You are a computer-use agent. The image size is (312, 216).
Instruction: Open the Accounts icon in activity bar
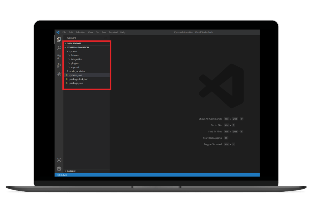point(59,160)
